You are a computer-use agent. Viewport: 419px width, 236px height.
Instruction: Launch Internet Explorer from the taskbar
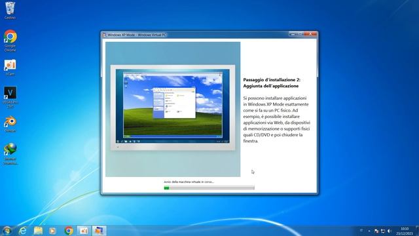click(23, 231)
